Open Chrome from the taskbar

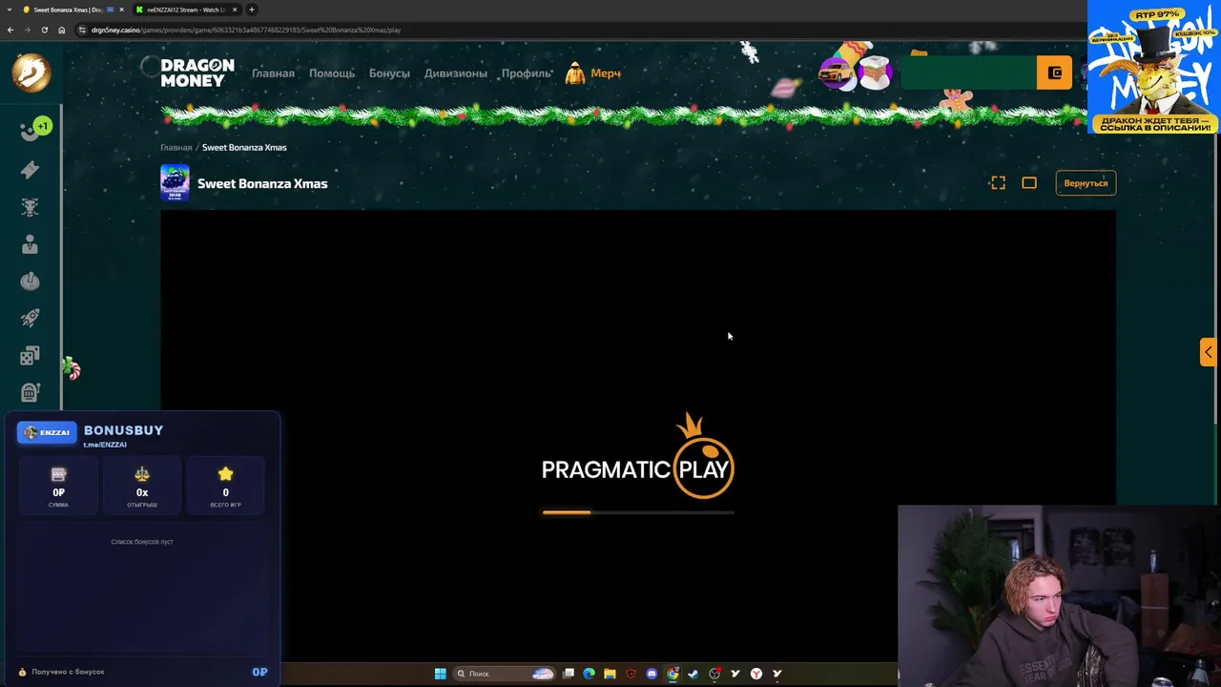pyautogui.click(x=673, y=674)
